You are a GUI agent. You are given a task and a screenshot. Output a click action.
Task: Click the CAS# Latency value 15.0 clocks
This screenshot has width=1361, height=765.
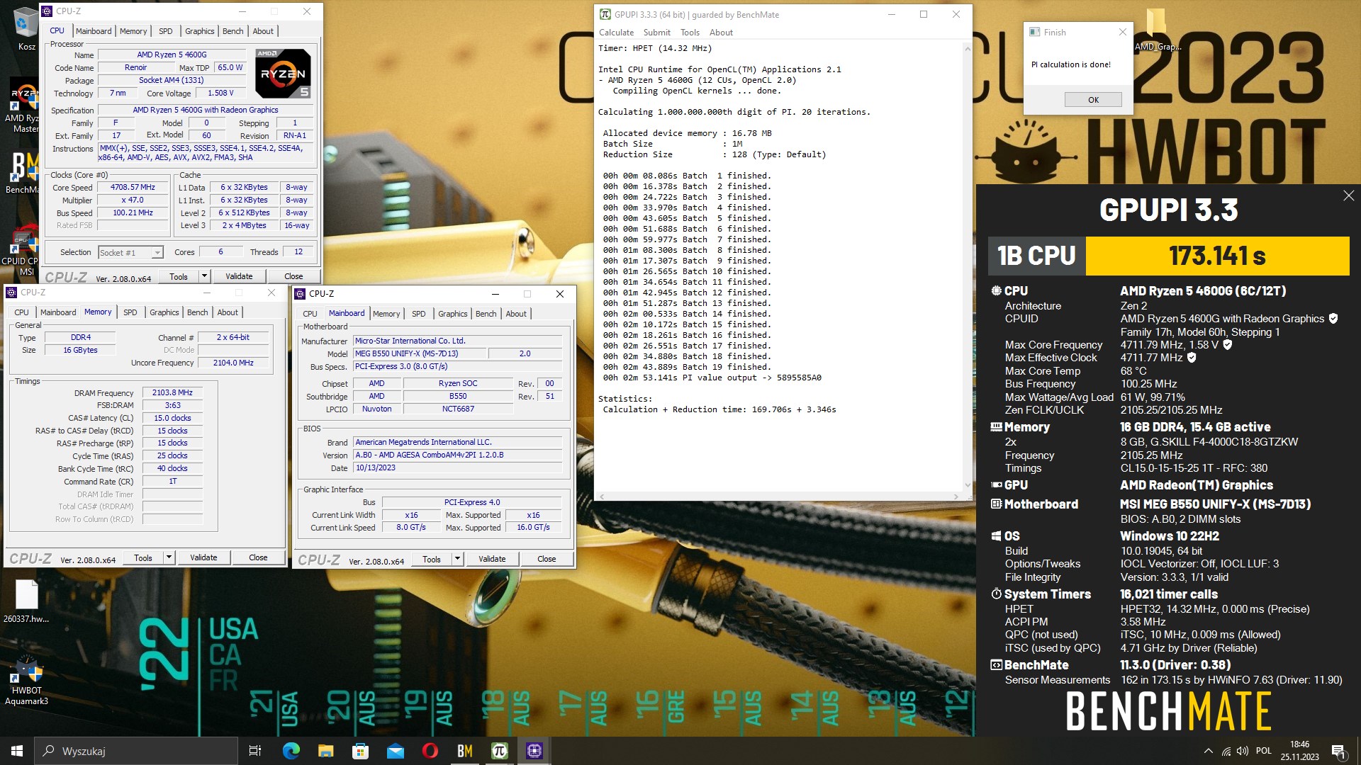[172, 418]
